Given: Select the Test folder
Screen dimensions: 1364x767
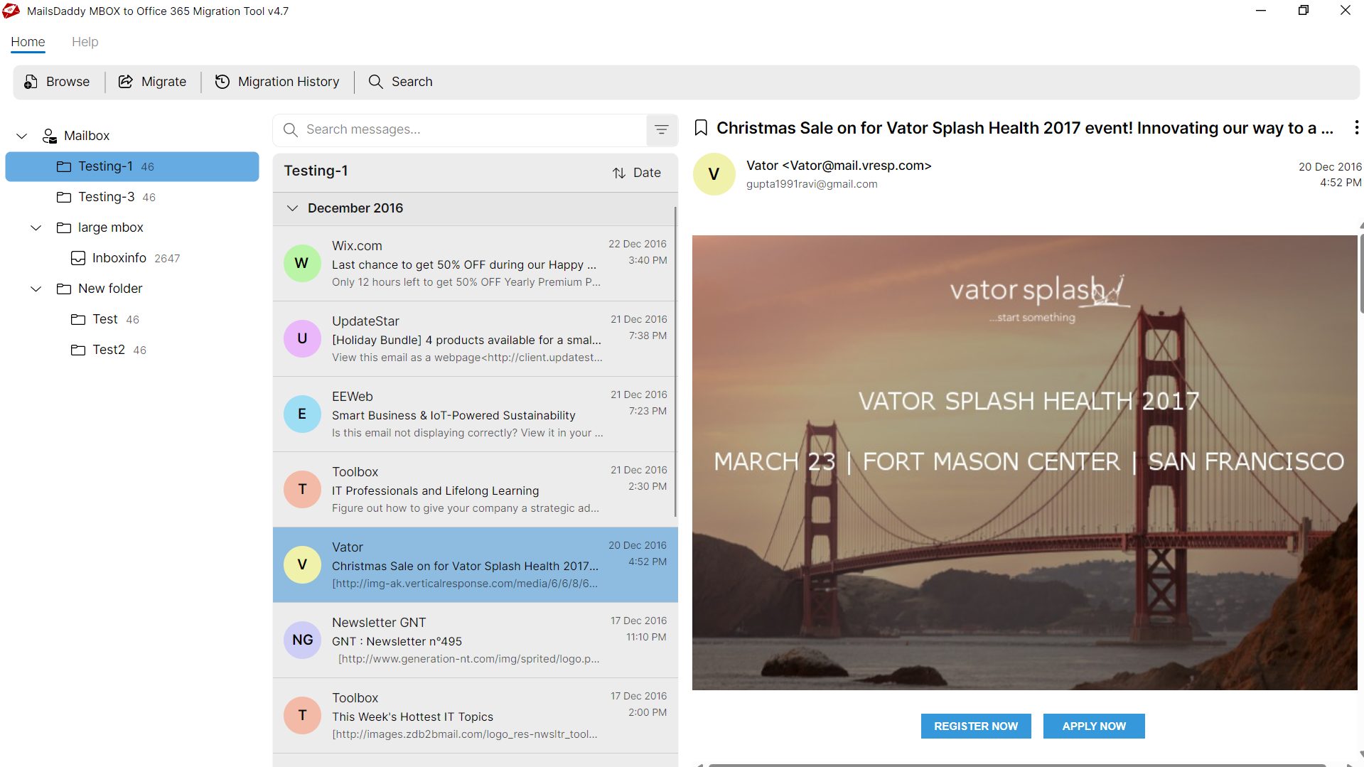Looking at the screenshot, I should pyautogui.click(x=105, y=319).
